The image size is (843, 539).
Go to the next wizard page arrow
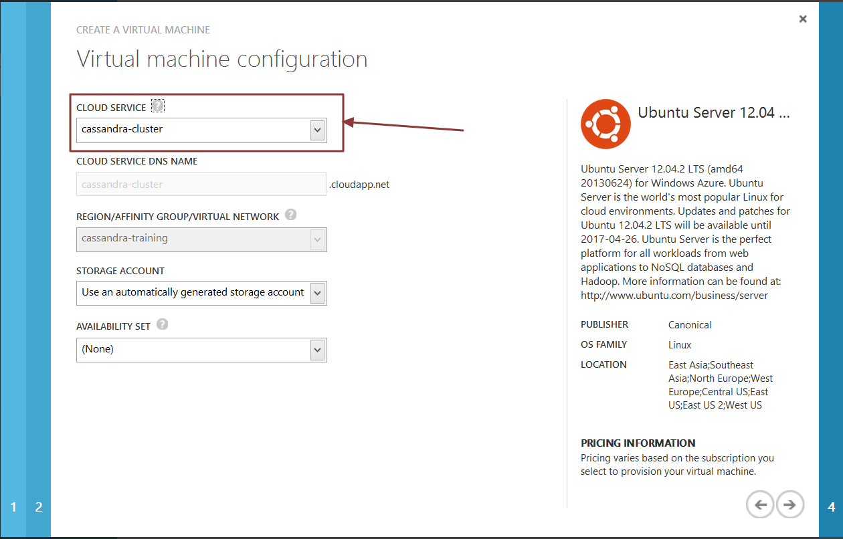[790, 504]
